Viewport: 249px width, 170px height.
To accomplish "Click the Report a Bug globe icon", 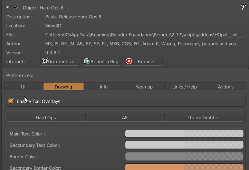I will tap(87, 61).
